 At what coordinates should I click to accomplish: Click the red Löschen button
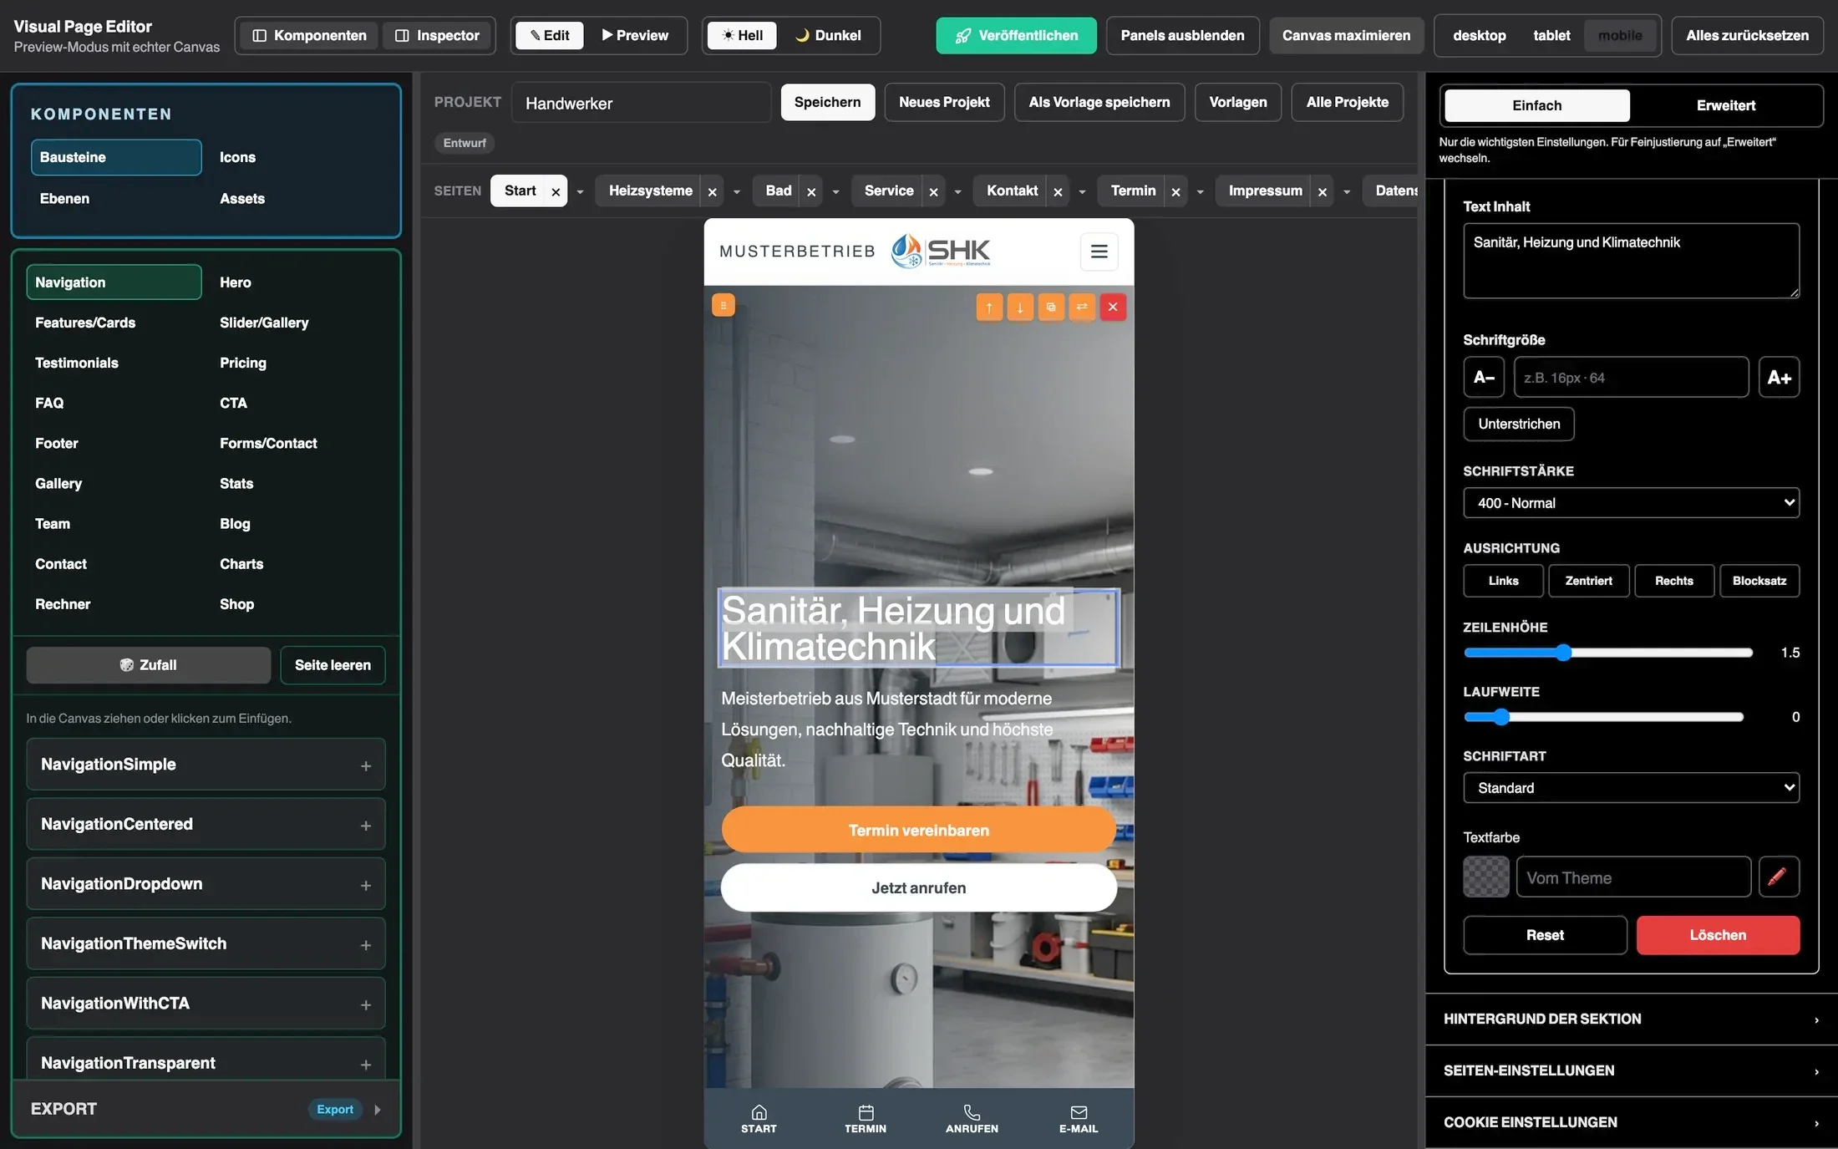coord(1718,935)
